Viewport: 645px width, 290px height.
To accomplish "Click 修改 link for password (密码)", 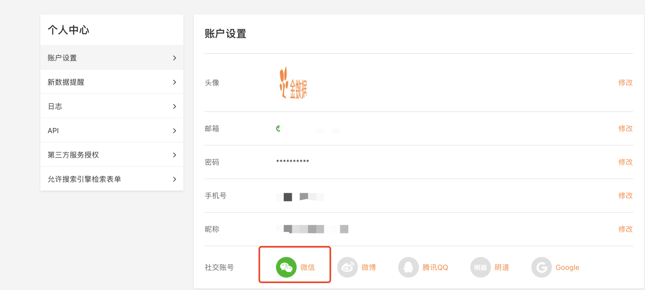I will click(x=625, y=162).
